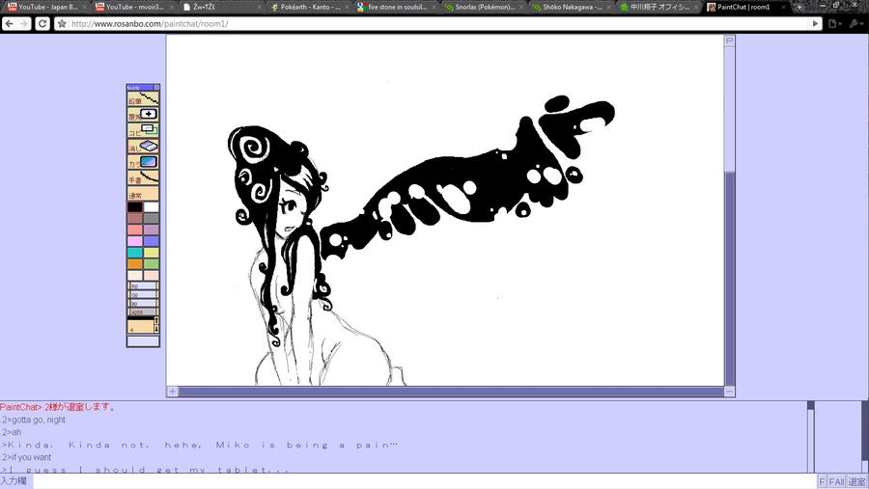Pick the peach skin-tone swatch
This screenshot has height=489, width=869.
click(x=152, y=275)
